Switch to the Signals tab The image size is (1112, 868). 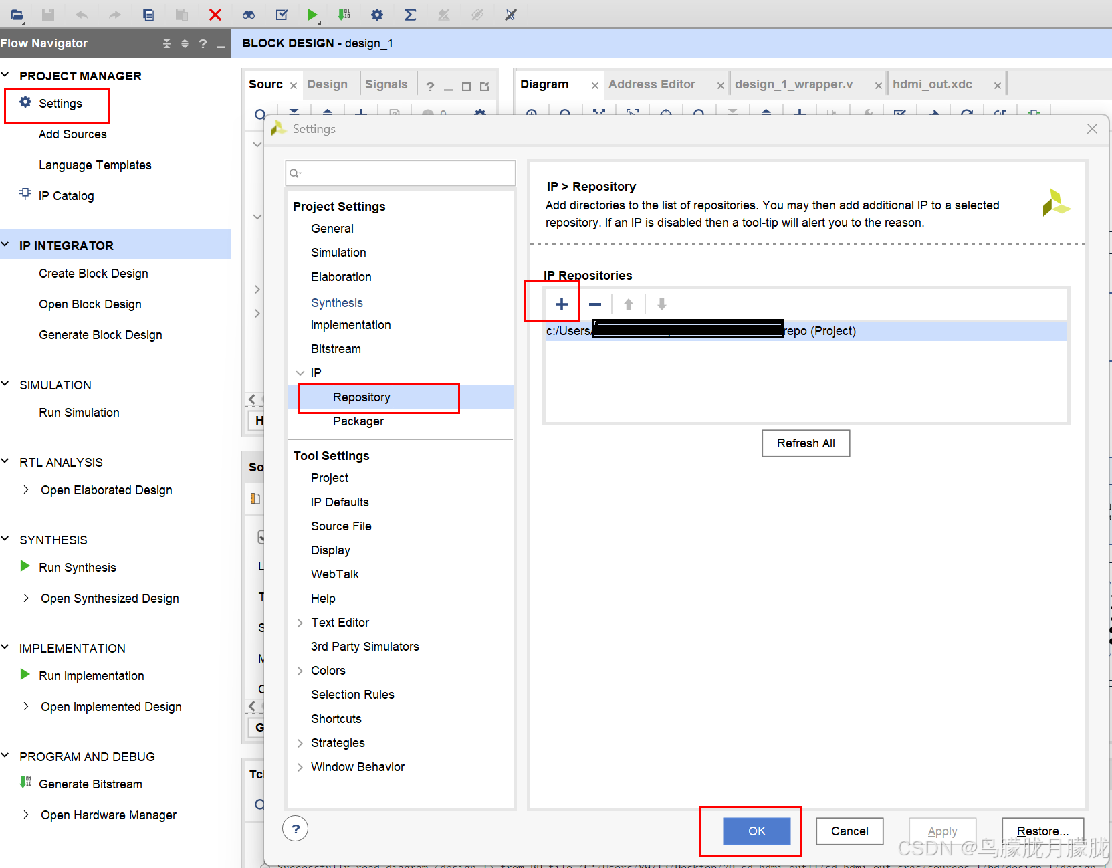click(x=386, y=84)
